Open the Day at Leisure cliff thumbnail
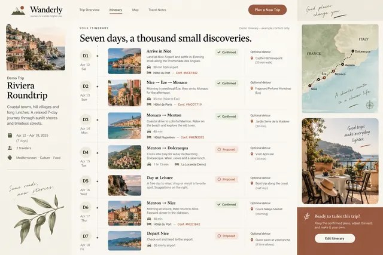383x255 pixels. 124,185
